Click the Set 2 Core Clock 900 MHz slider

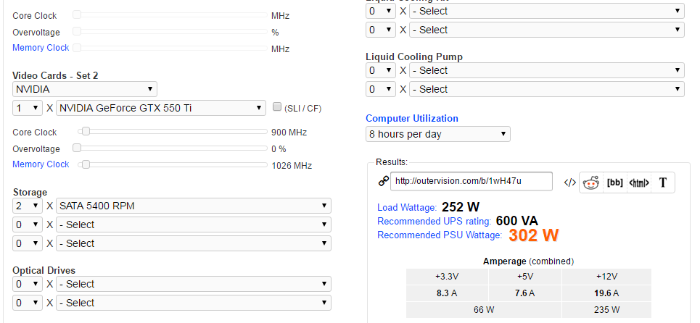86,132
